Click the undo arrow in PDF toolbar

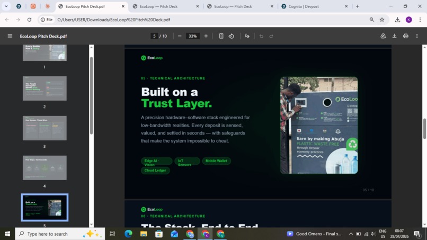(261, 36)
